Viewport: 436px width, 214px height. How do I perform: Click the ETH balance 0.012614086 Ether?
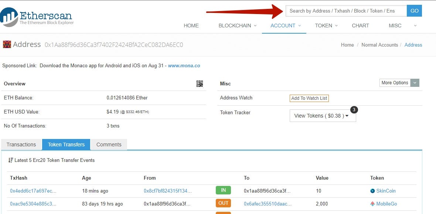pos(127,98)
